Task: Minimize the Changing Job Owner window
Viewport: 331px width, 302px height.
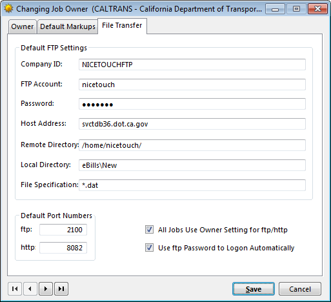Action: tap(275, 9)
